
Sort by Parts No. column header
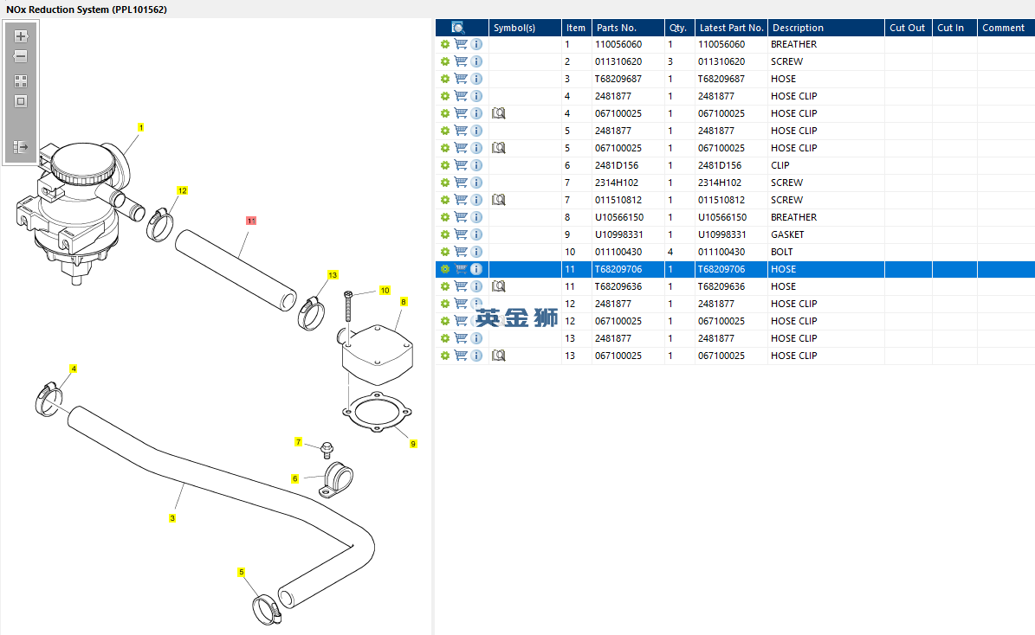click(628, 28)
